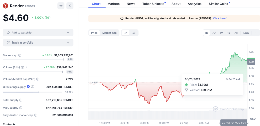Image resolution: width=260 pixels, height=126 pixels.
Task: Click Track in portfolio button
Action: pos(38,43)
